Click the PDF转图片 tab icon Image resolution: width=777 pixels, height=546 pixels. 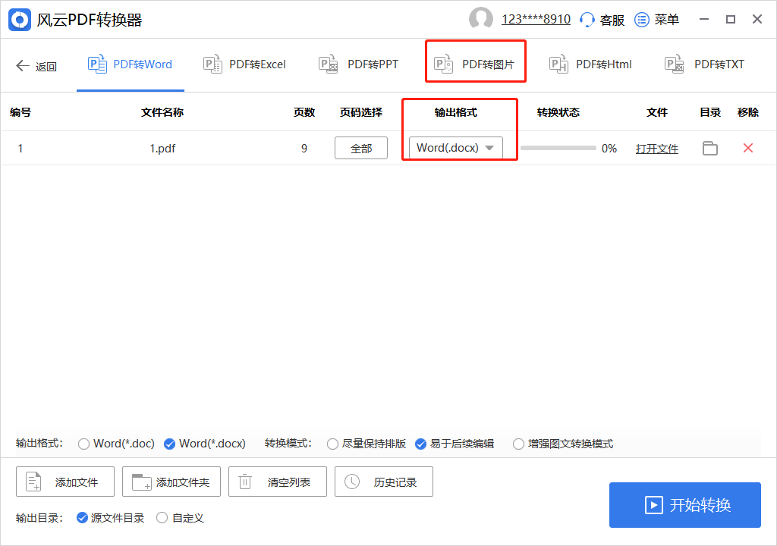click(x=443, y=64)
